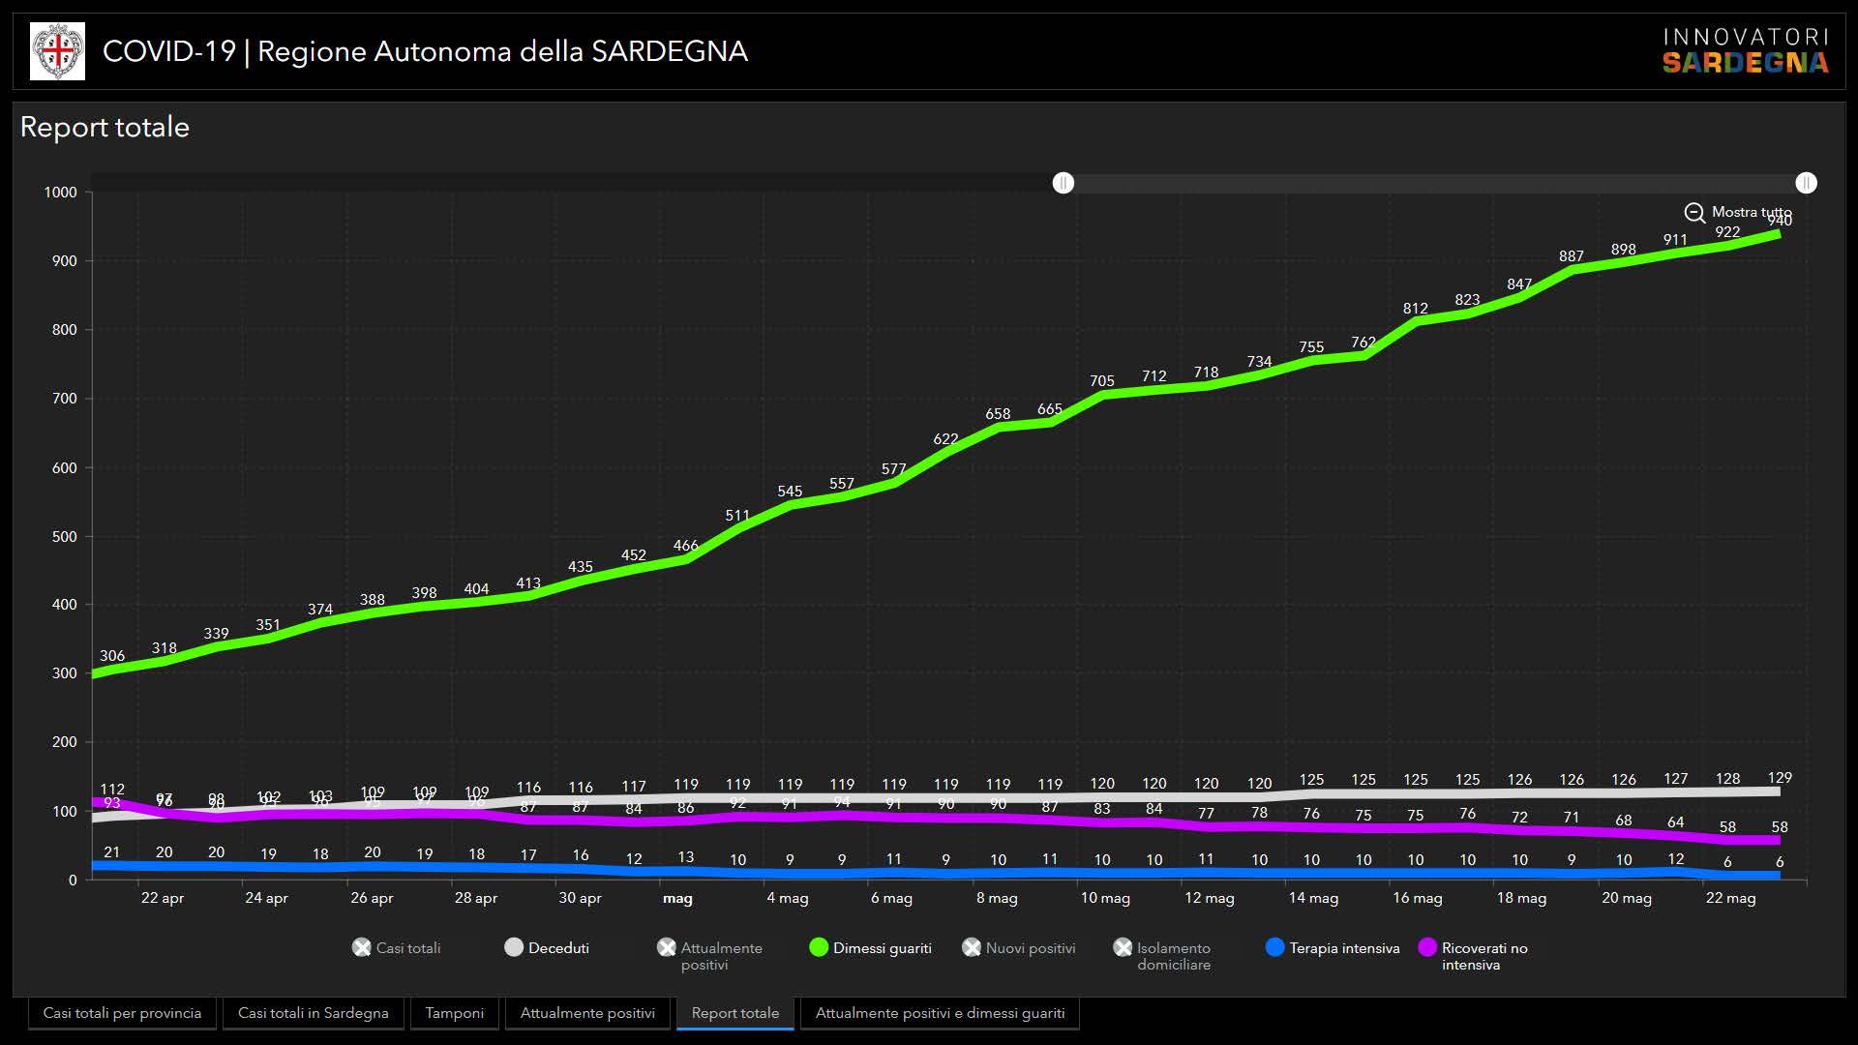The height and width of the screenshot is (1045, 1858).
Task: Switch to Casi totali in Sardegna tab
Action: 313,1013
